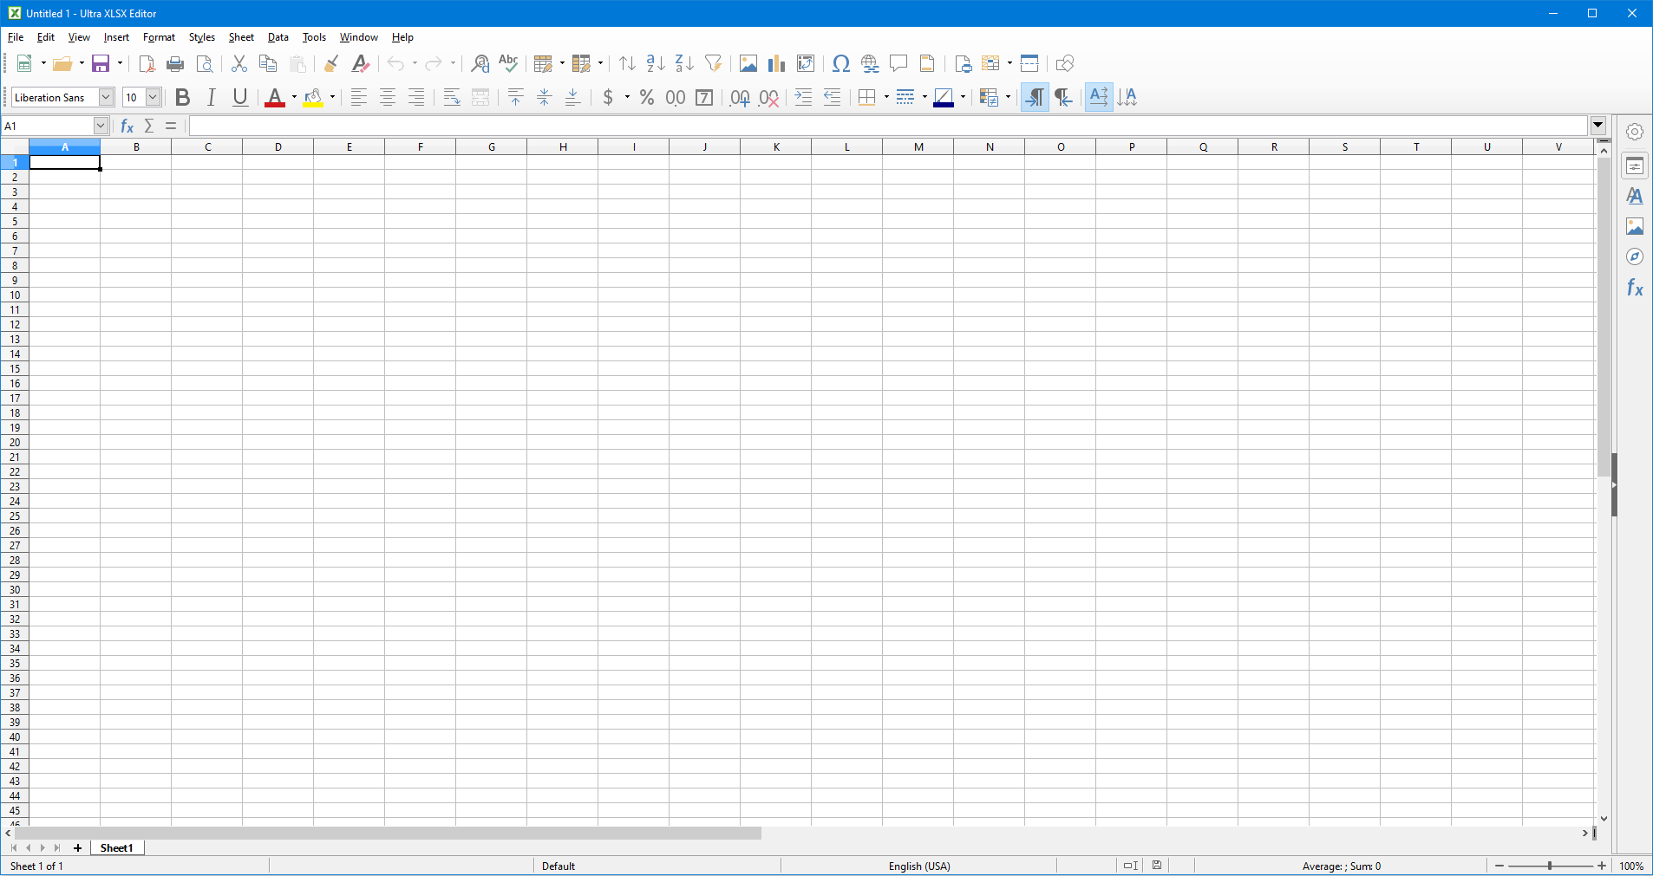Click the Sort Descending icon

point(684,63)
